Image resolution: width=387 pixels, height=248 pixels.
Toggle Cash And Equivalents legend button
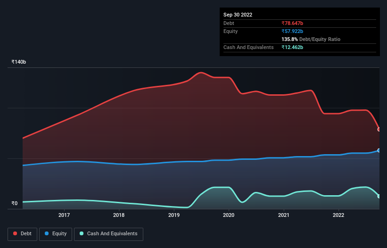108,234
